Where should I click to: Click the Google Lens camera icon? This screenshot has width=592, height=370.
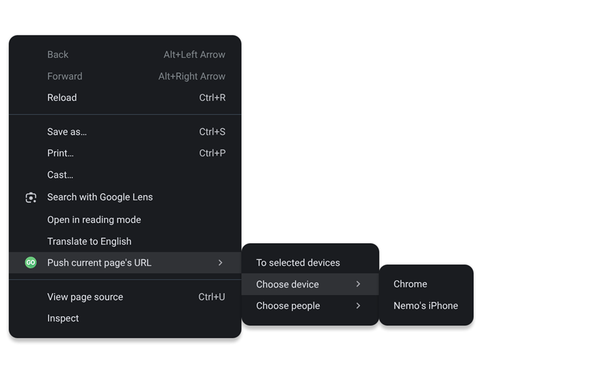coord(31,197)
